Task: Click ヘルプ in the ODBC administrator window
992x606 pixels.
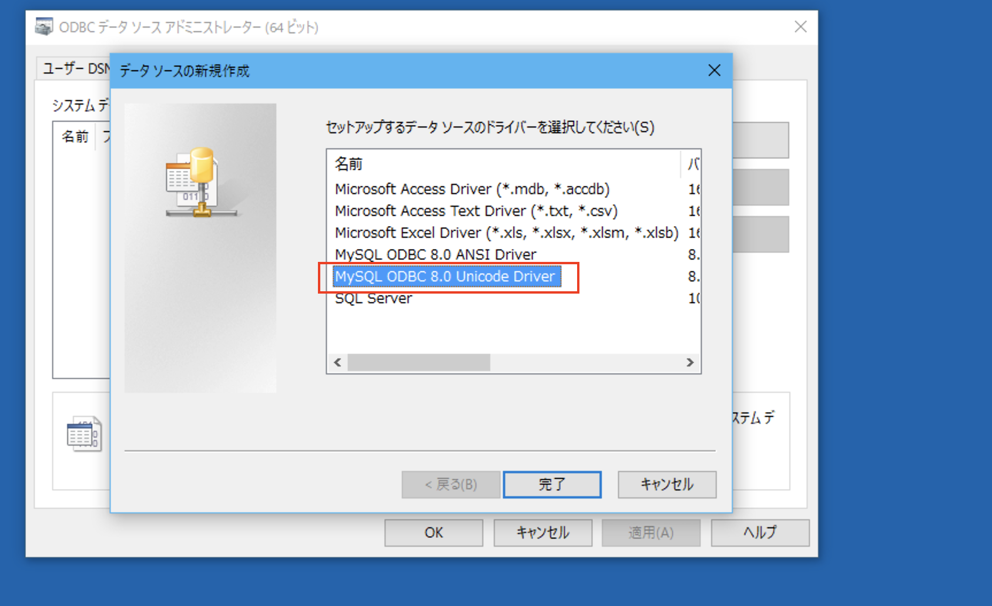Action: 760,533
